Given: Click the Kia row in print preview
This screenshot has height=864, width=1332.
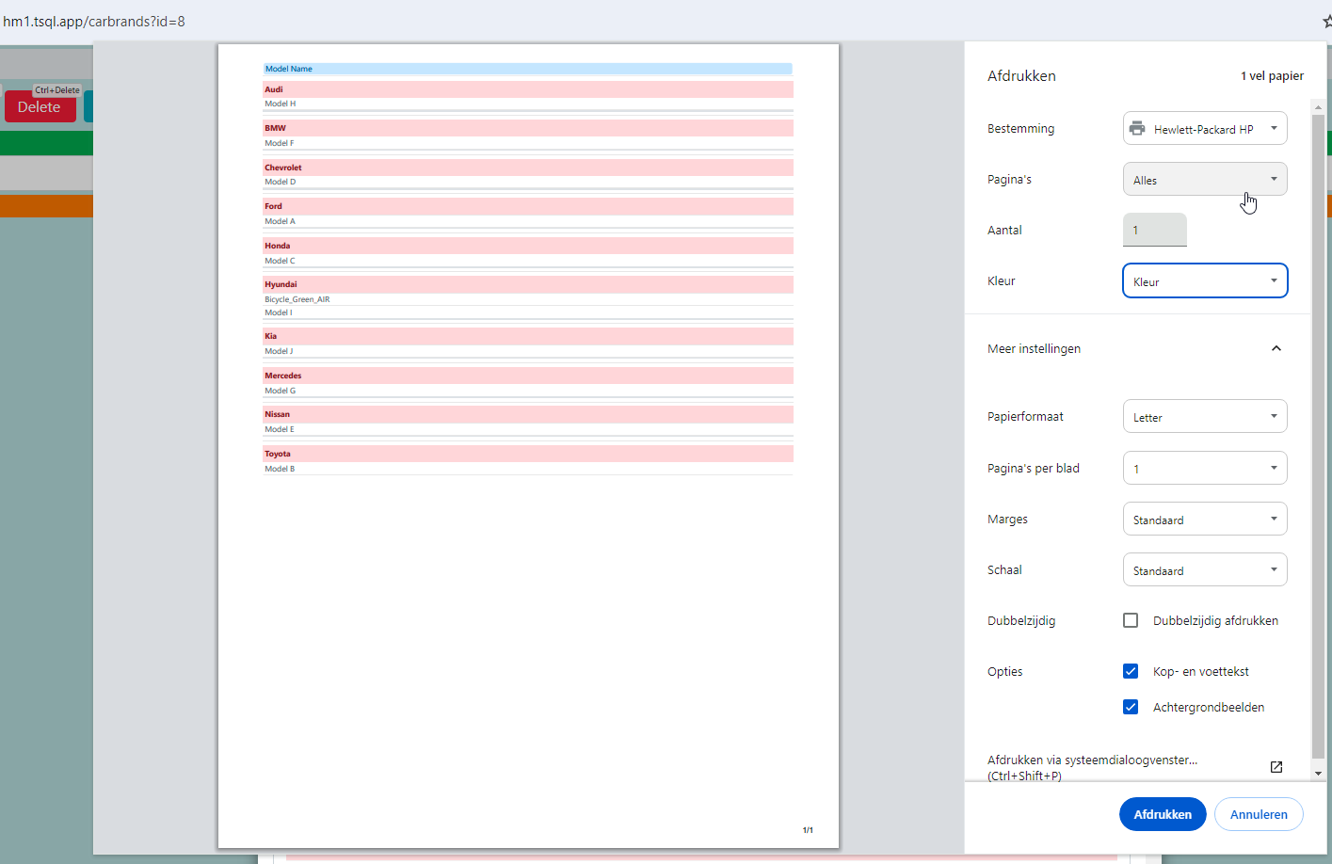Looking at the screenshot, I should [528, 336].
